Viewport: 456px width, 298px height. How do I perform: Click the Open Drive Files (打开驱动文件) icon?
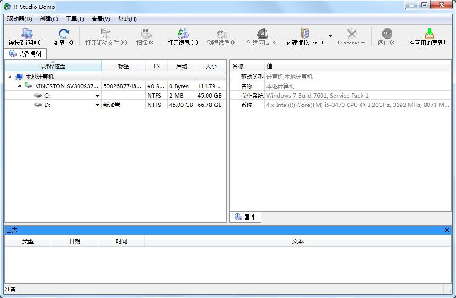[106, 34]
